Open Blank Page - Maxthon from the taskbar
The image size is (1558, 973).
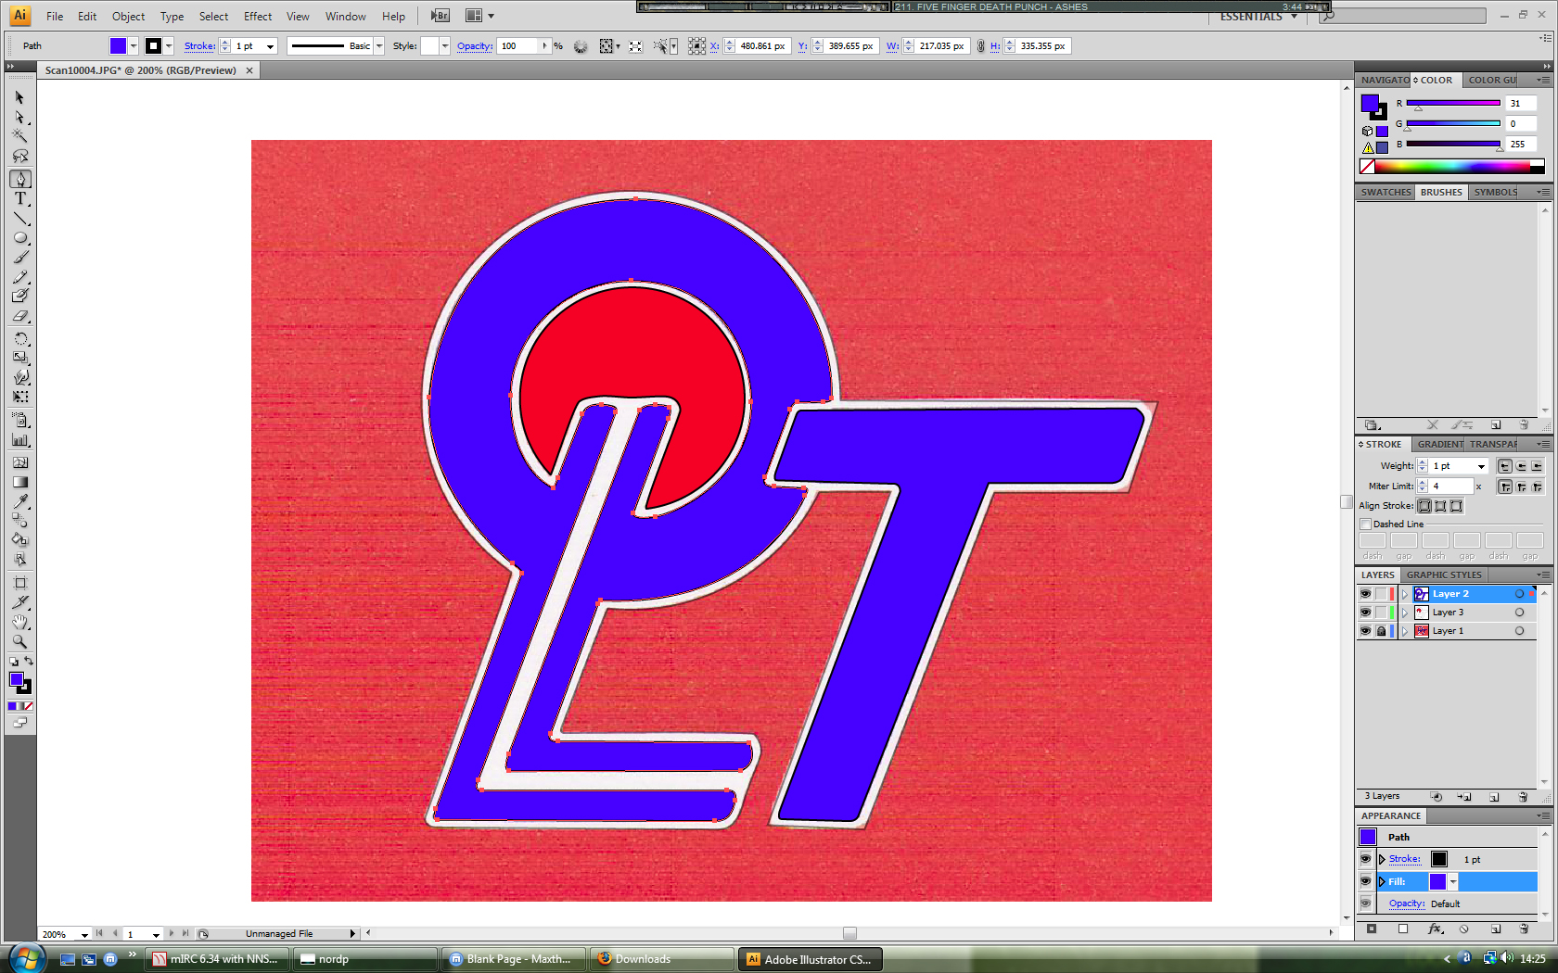pyautogui.click(x=514, y=959)
